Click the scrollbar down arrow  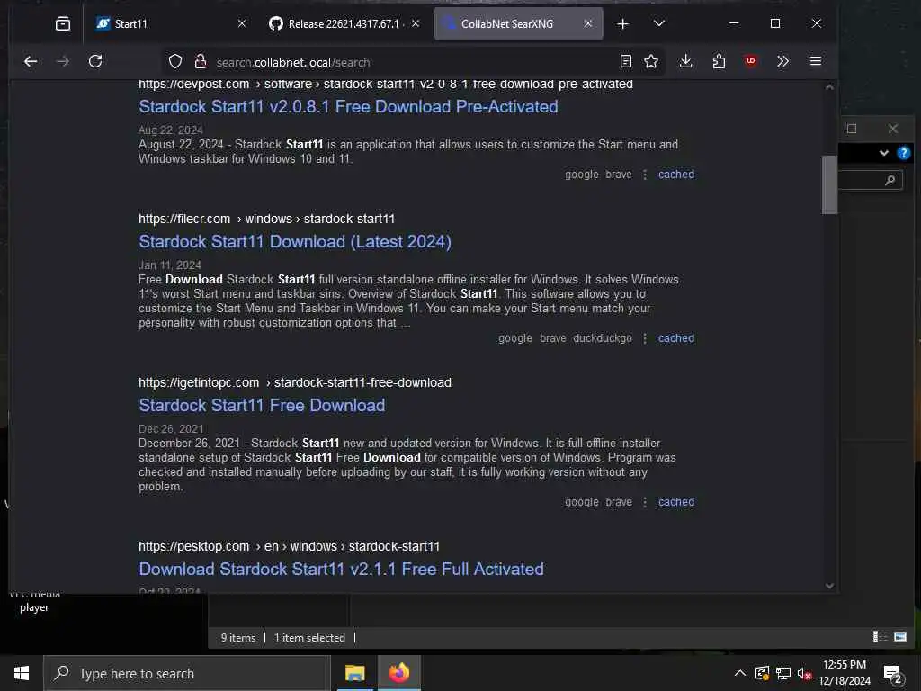point(829,585)
